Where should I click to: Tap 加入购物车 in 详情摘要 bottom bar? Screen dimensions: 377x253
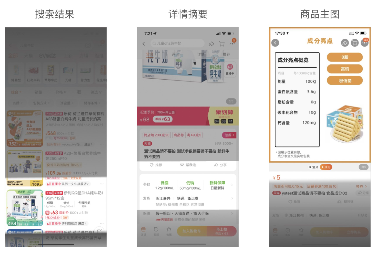point(192,231)
